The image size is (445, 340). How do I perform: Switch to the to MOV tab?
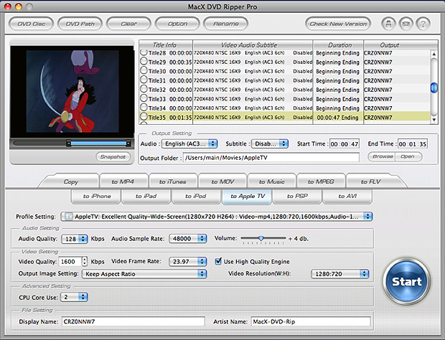(x=222, y=181)
